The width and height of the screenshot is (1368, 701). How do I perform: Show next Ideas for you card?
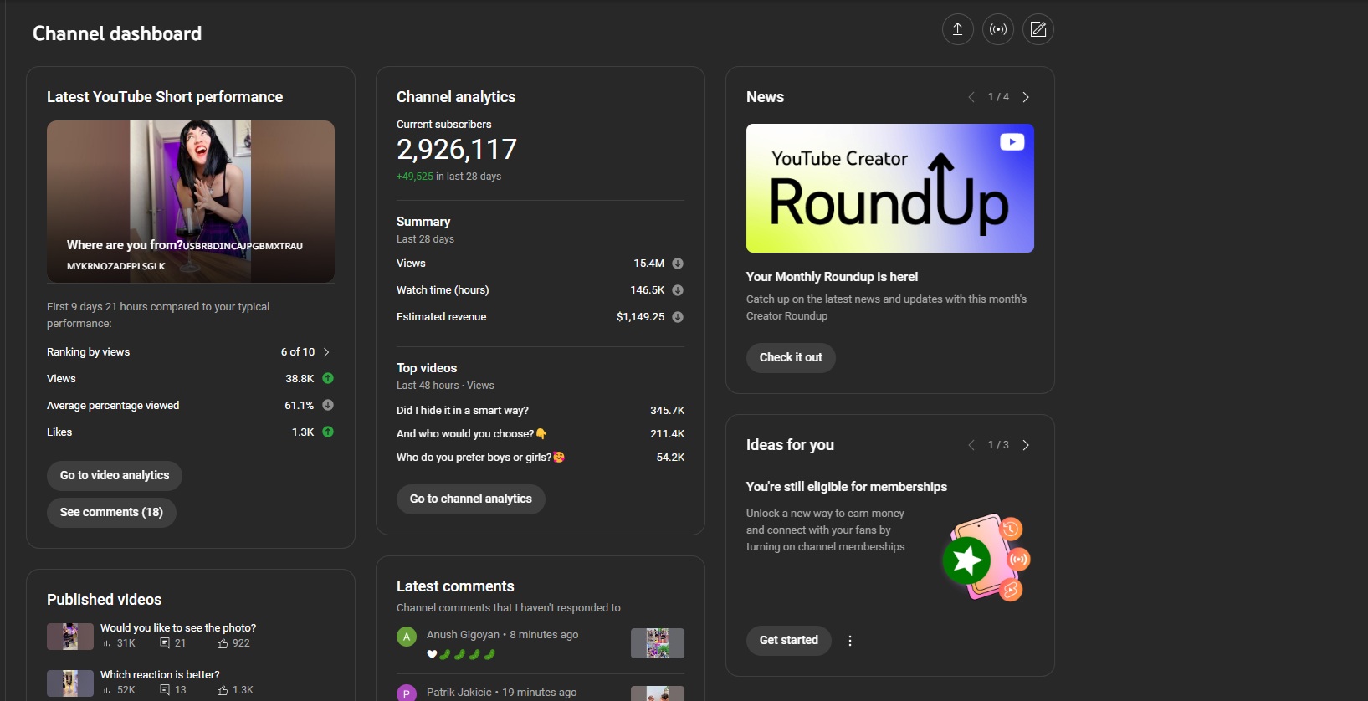pyautogui.click(x=1026, y=445)
